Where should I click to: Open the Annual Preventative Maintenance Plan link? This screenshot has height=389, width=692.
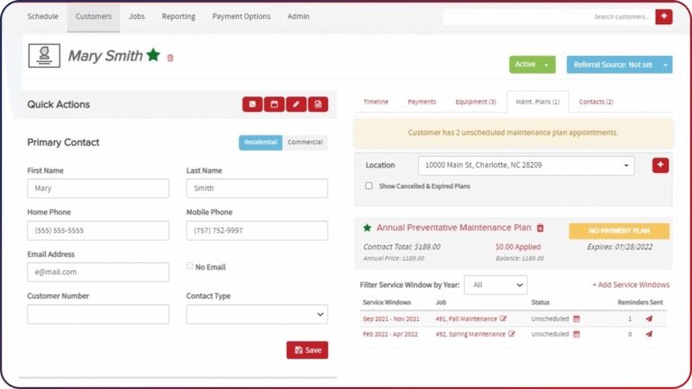point(454,228)
